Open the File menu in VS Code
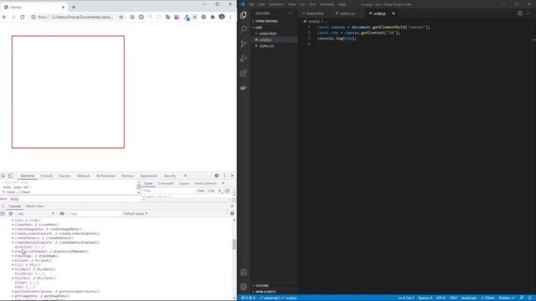 pos(251,4)
